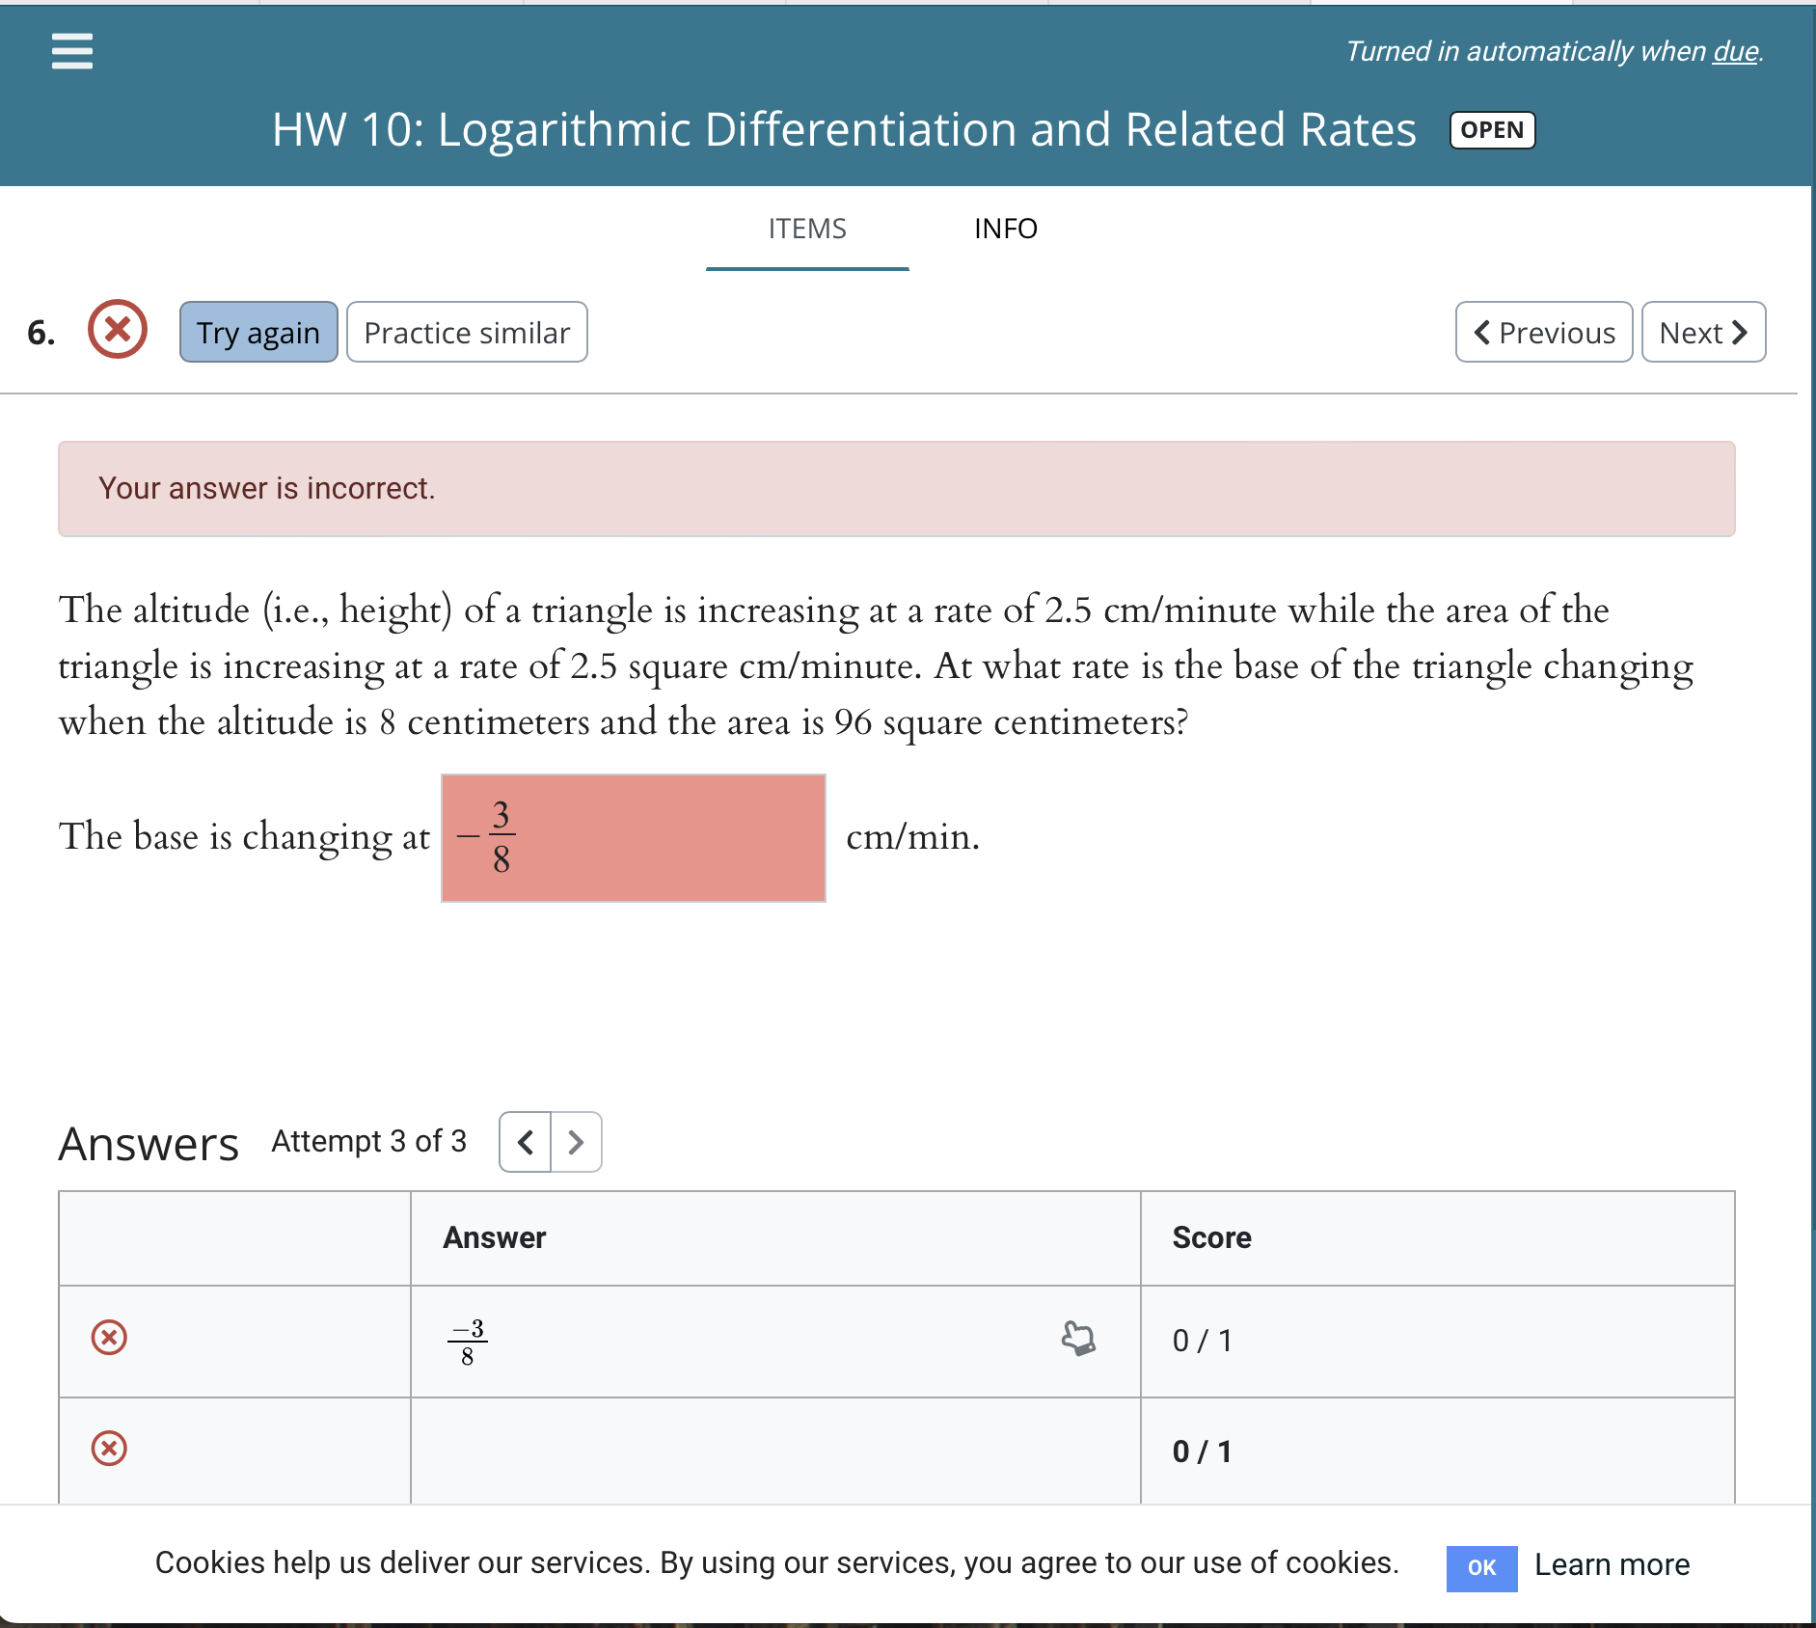Click the incorrect X icon on second attempt row
This screenshot has height=1628, width=1816.
point(109,1449)
